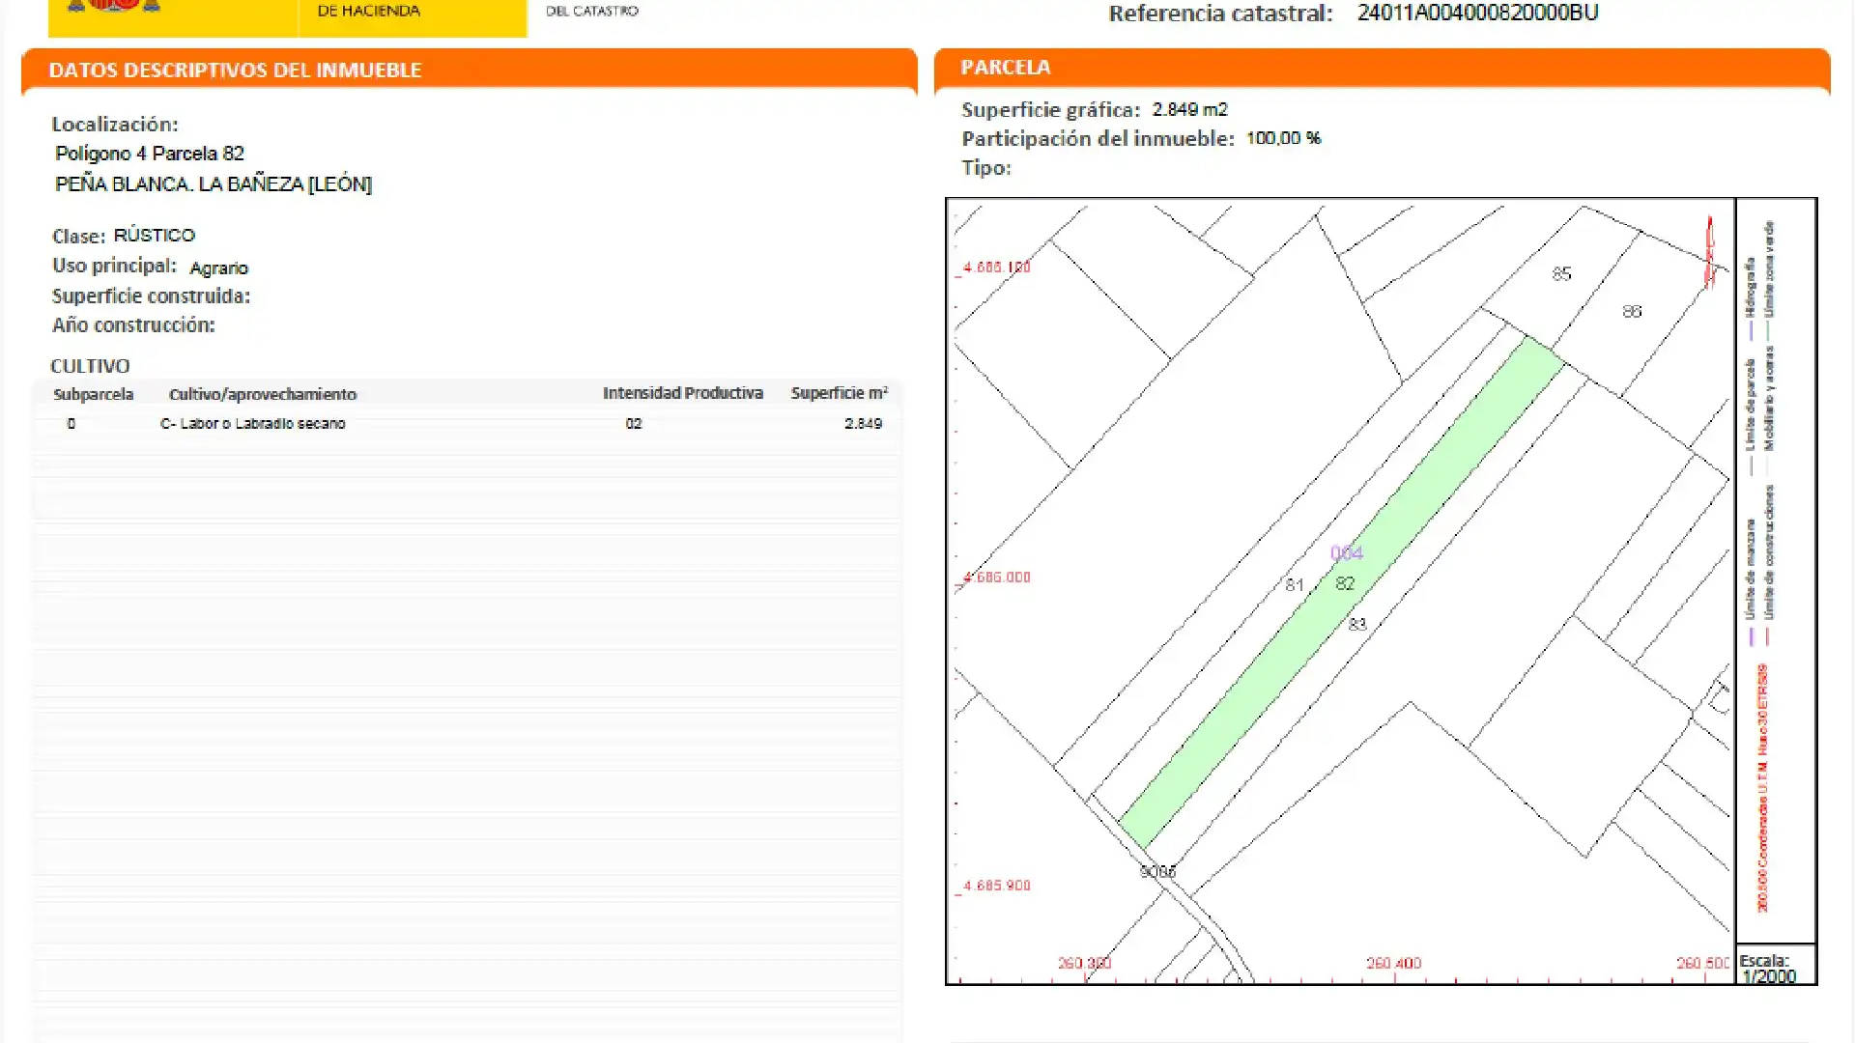The height and width of the screenshot is (1043, 1855).
Task: Expand the PARCELA section header
Action: click(1005, 68)
